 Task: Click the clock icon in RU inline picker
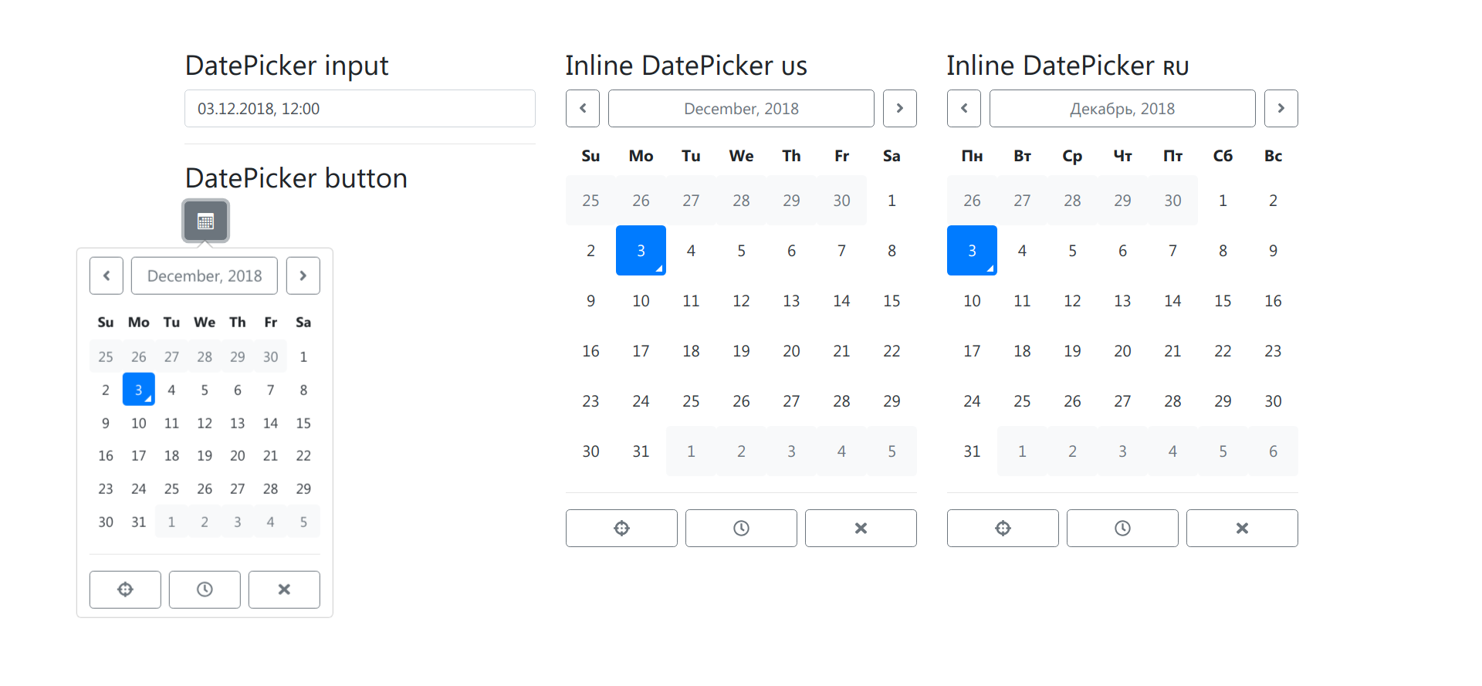pyautogui.click(x=1122, y=528)
